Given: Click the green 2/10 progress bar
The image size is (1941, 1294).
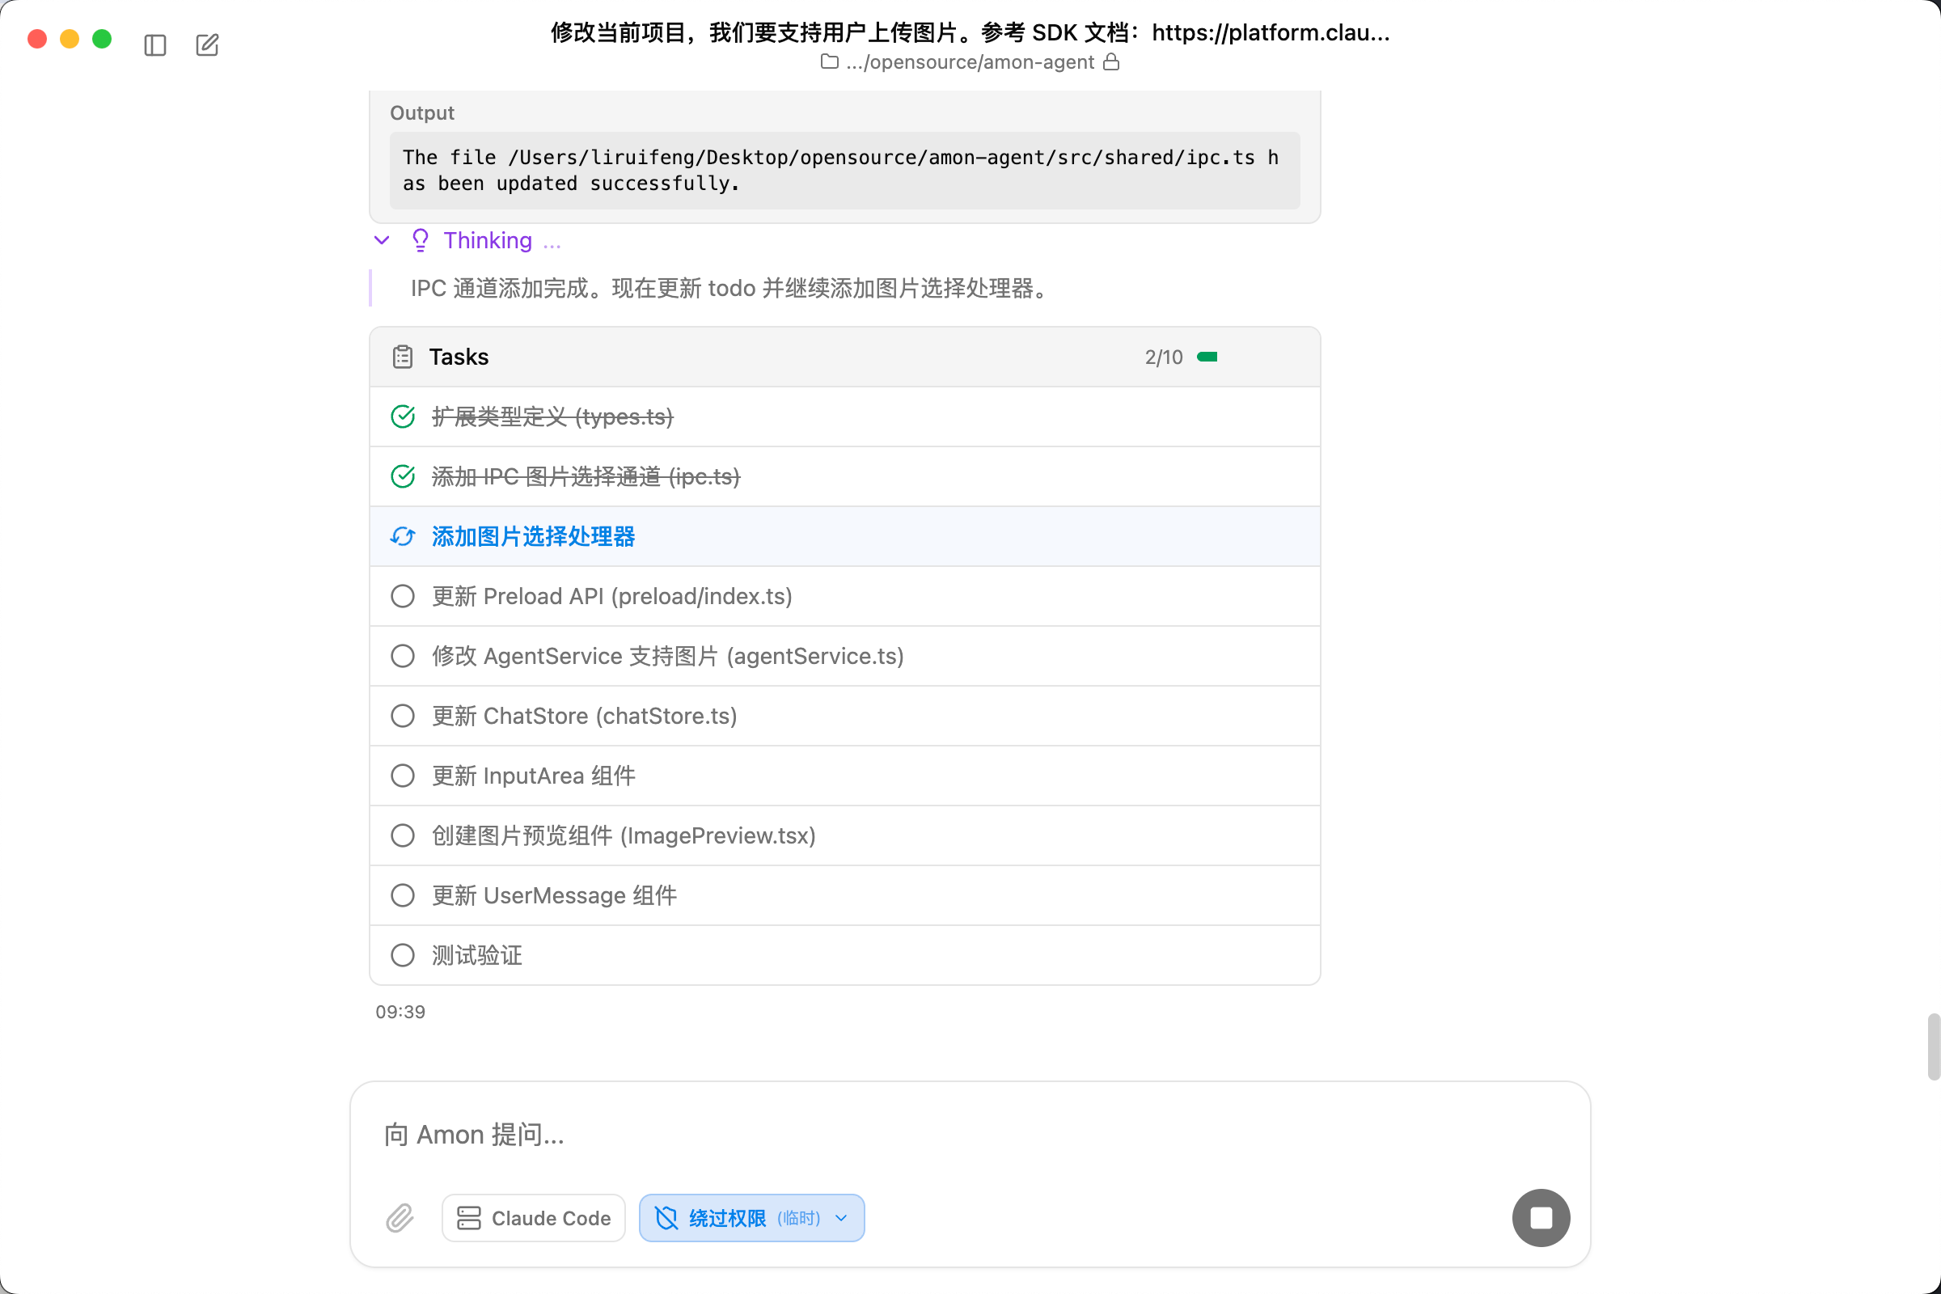Looking at the screenshot, I should tap(1207, 357).
